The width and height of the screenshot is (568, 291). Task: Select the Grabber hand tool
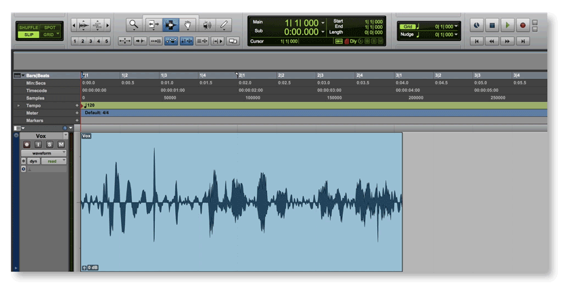click(188, 25)
